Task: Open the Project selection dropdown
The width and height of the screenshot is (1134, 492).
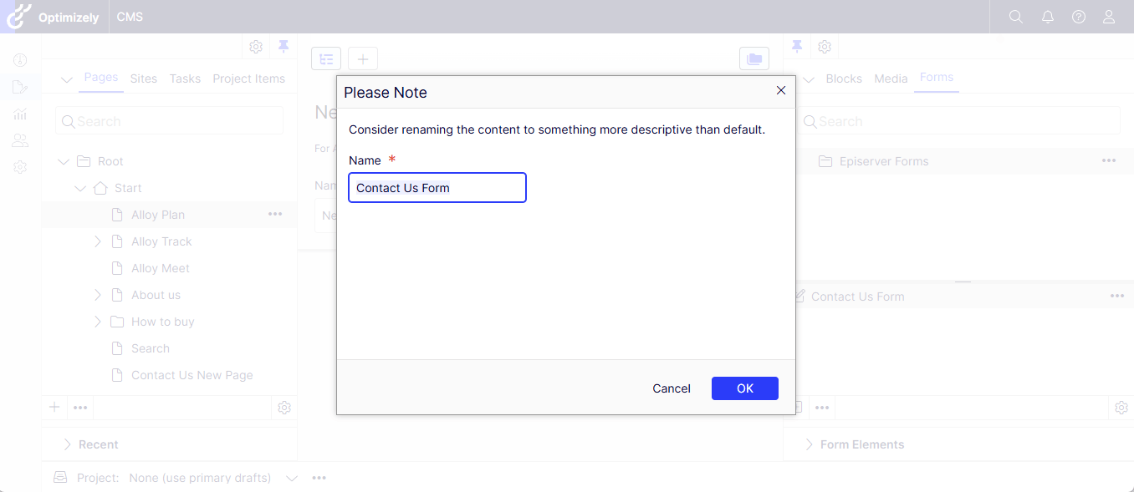Action: (x=292, y=478)
